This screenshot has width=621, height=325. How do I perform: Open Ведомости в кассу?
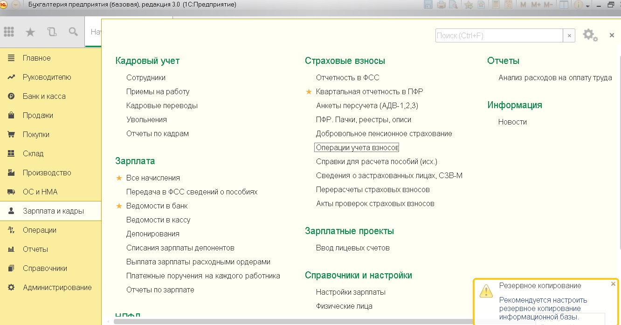pos(158,220)
